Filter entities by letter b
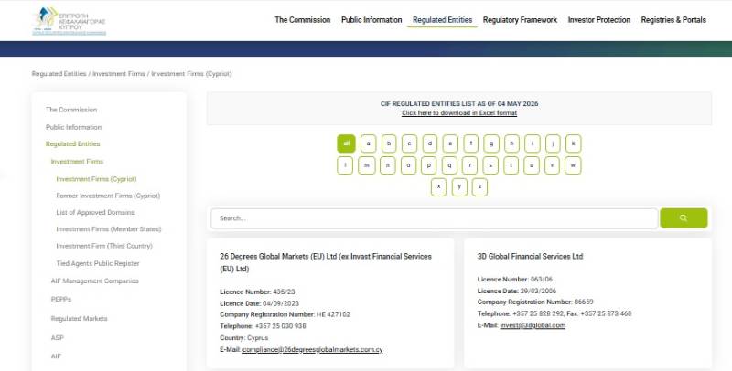Viewport: 732px width, 371px height. click(389, 143)
